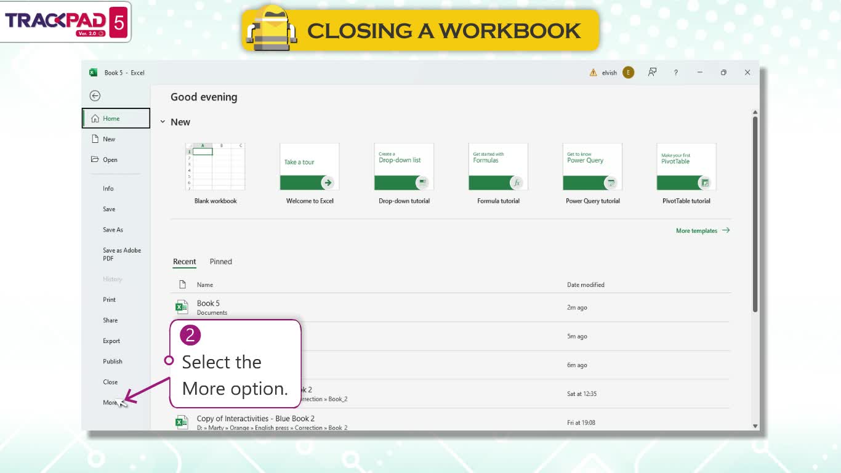
Task: Click the scrollbar down arrow
Action: tap(755, 426)
